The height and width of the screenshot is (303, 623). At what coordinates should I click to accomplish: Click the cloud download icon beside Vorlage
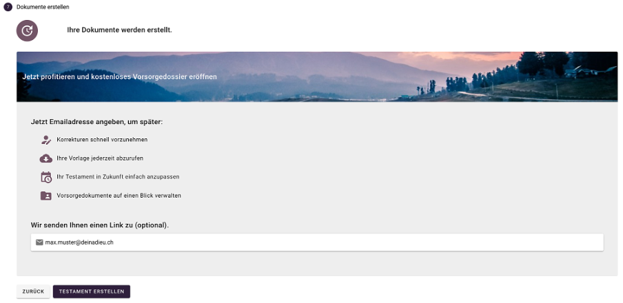(x=46, y=158)
